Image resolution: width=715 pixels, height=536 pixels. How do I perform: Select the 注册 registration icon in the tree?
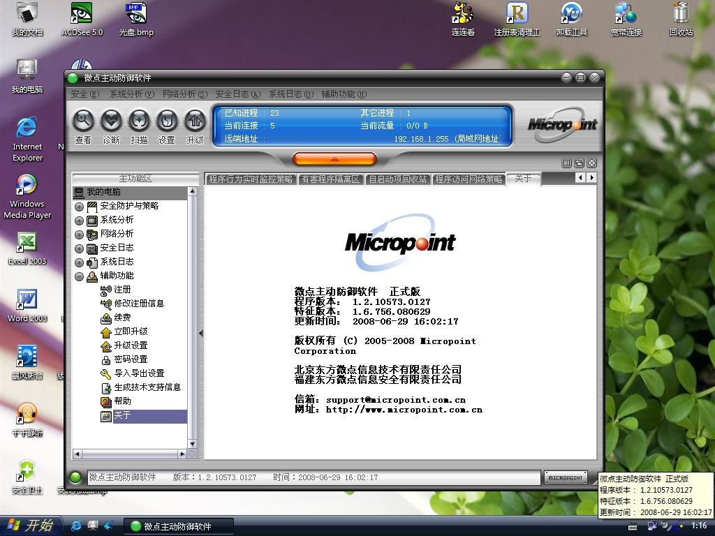(106, 290)
